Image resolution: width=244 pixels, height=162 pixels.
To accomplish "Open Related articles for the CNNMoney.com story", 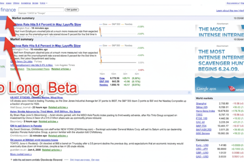I will 58,136.
